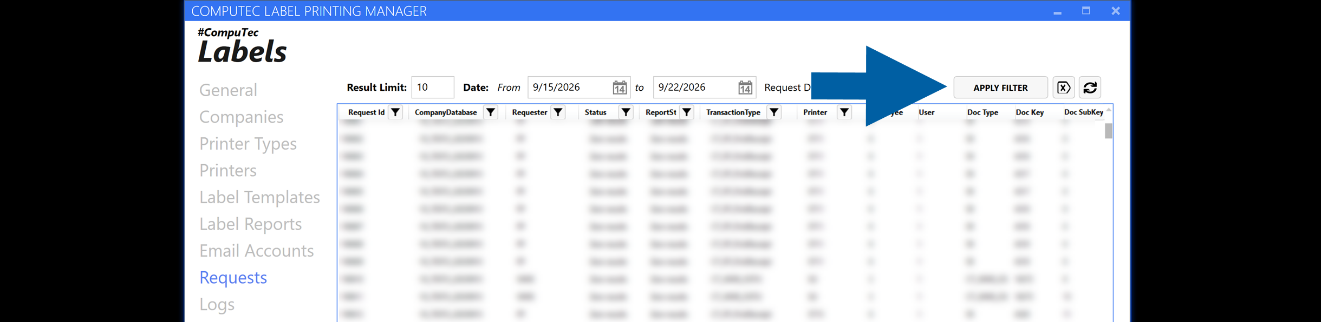The image size is (1321, 322).
Task: Sort by the User column header
Action: coord(926,112)
